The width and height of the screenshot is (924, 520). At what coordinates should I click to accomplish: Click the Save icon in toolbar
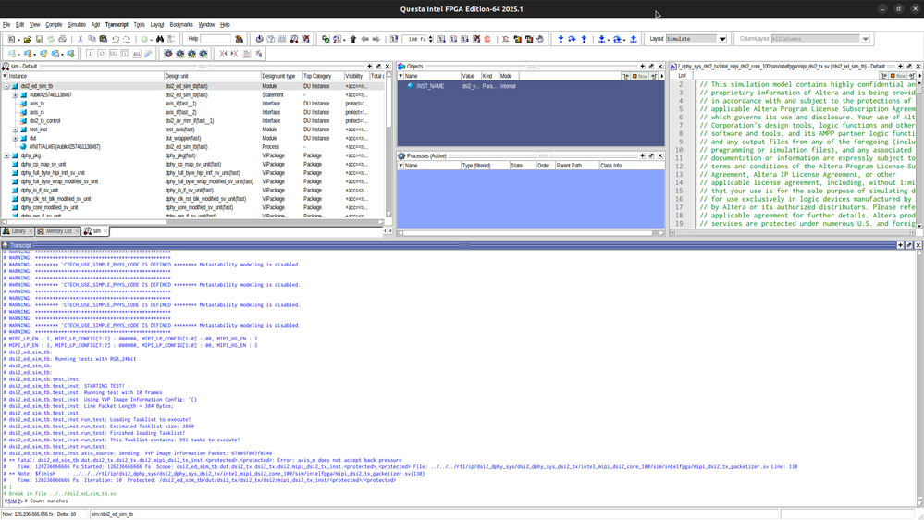[x=39, y=40]
